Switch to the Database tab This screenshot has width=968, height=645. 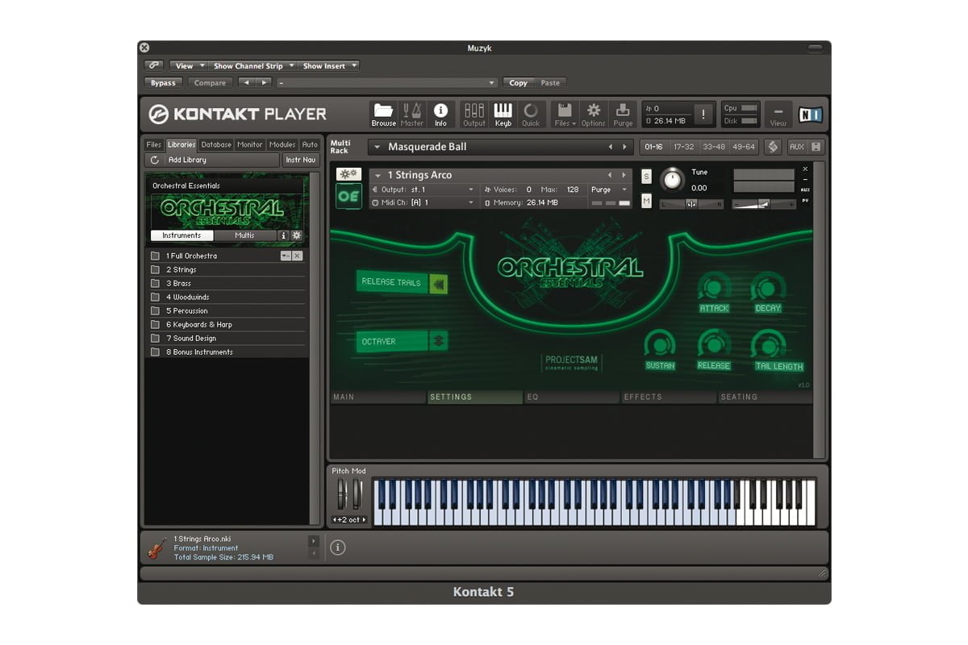pyautogui.click(x=216, y=144)
